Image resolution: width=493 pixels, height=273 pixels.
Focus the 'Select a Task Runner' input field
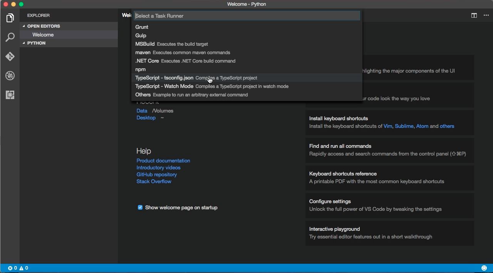(247, 16)
